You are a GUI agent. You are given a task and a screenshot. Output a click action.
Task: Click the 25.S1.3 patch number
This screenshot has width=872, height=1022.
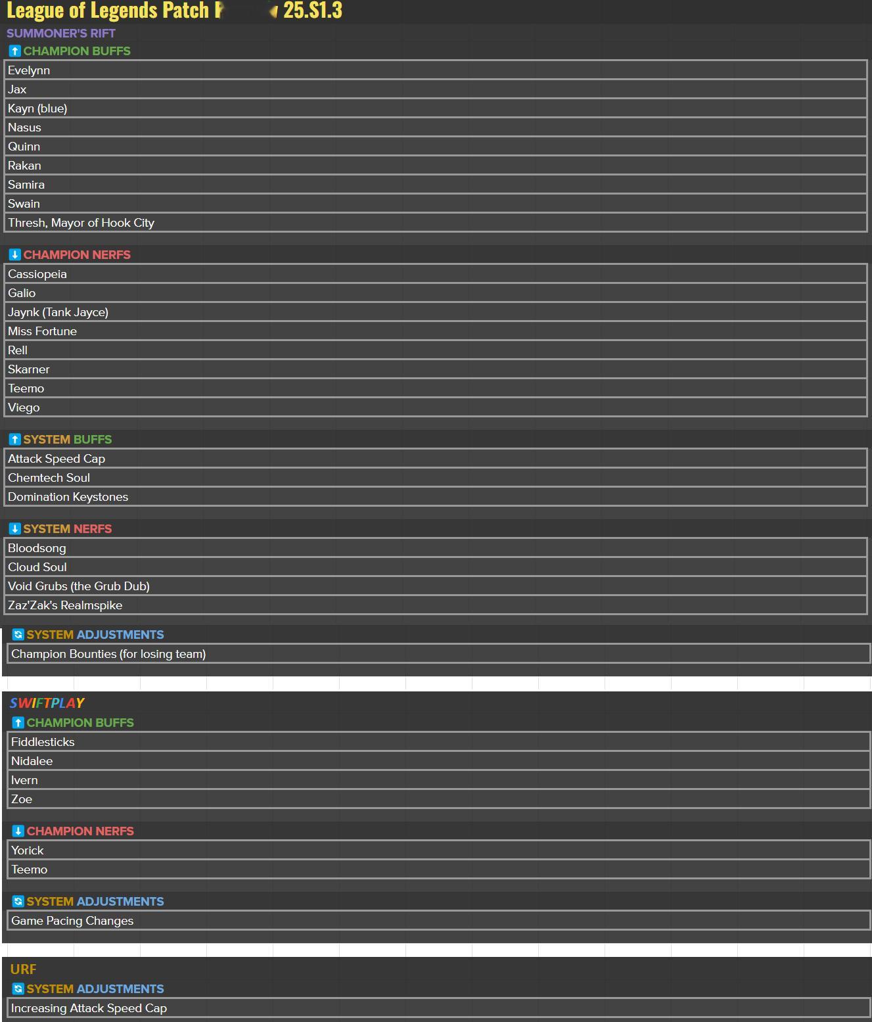(x=313, y=11)
